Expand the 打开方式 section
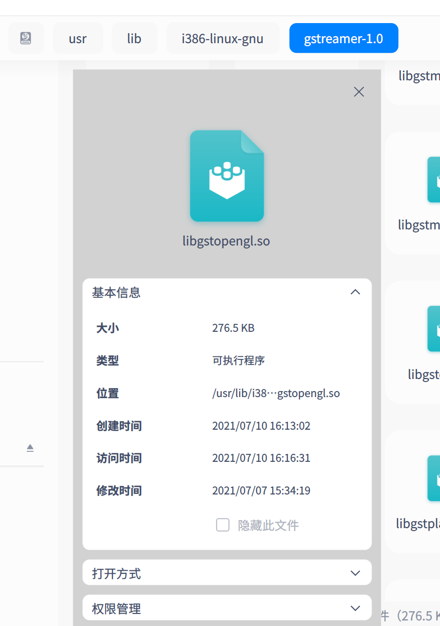This screenshot has width=440, height=626. tap(355, 573)
